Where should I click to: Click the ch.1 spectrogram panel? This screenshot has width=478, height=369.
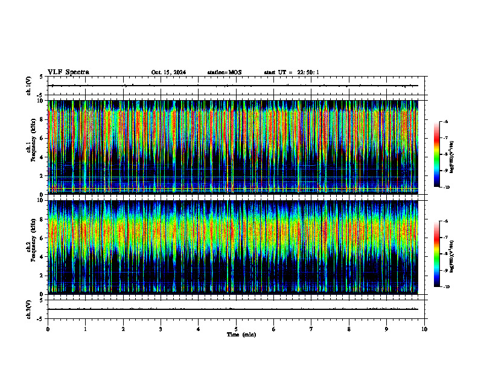(x=233, y=147)
